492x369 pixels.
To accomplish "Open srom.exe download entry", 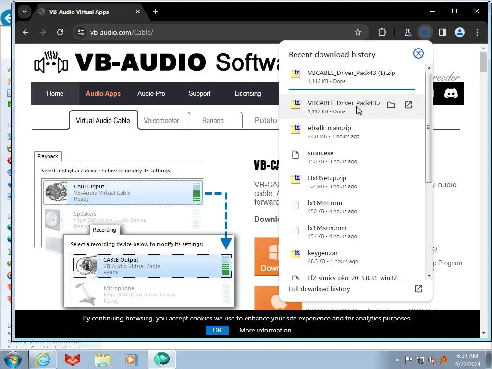I will coord(351,157).
